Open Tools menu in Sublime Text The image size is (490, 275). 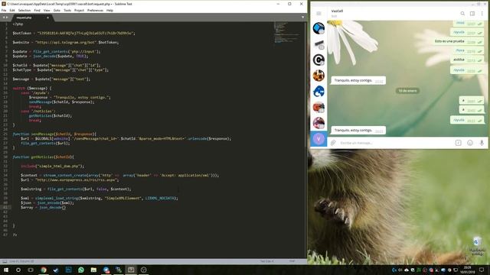(67, 10)
